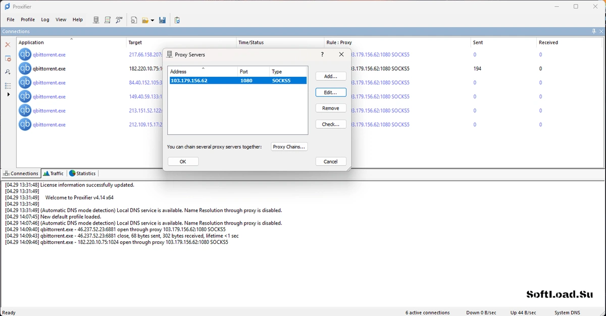Click the Proxifier app logo icon
The image size is (606, 316).
(x=7, y=6)
